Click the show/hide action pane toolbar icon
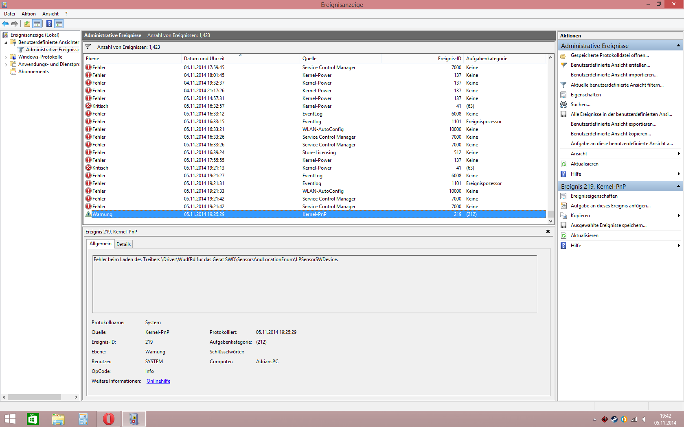Viewport: 684px width, 427px height. pos(59,24)
